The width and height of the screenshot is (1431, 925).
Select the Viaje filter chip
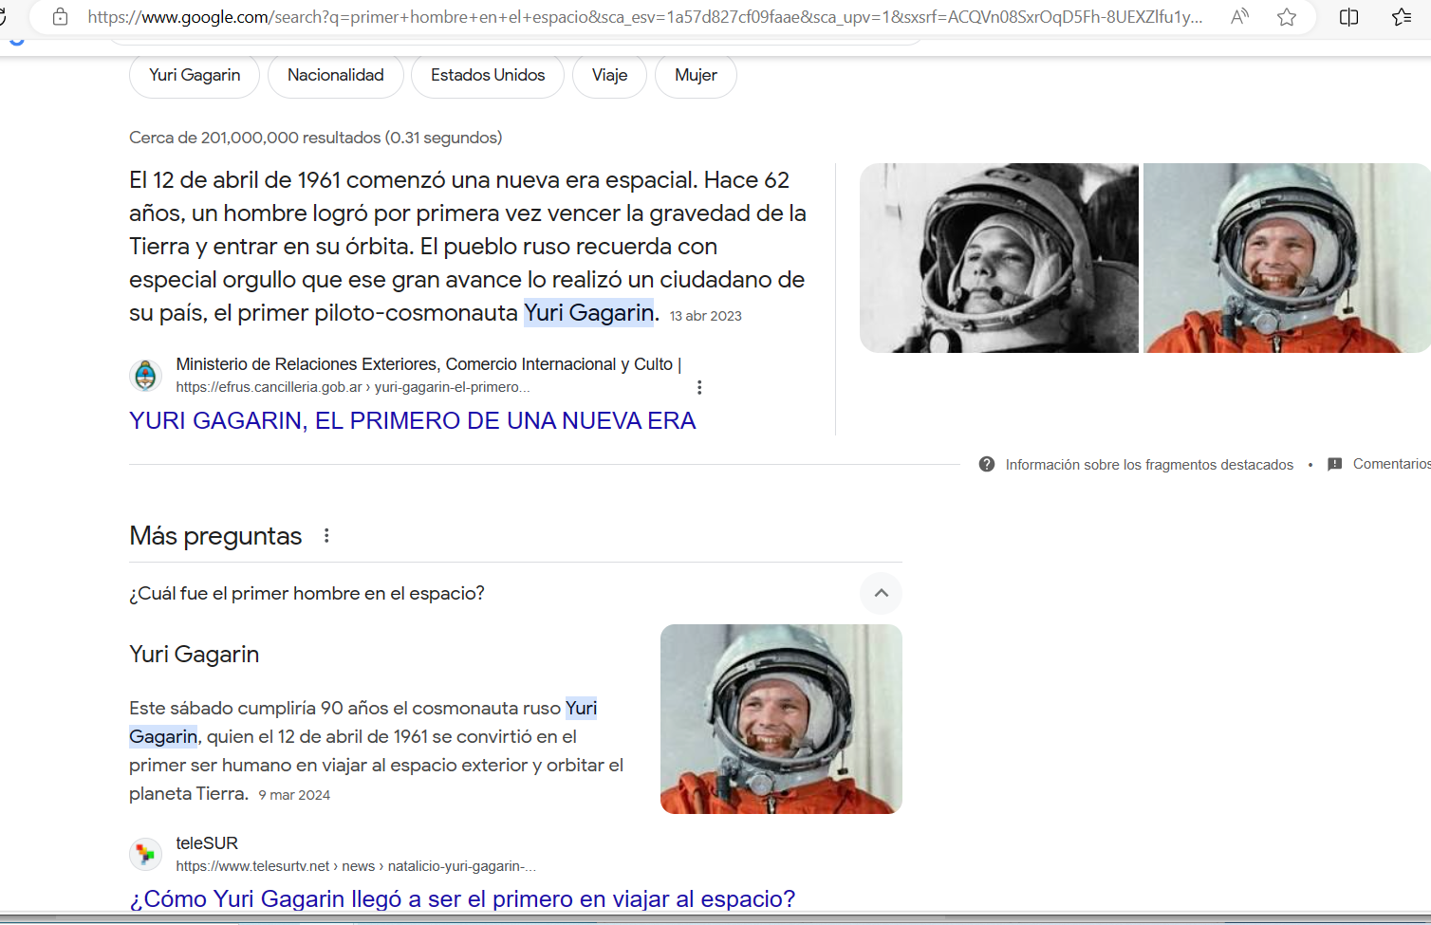(x=609, y=75)
